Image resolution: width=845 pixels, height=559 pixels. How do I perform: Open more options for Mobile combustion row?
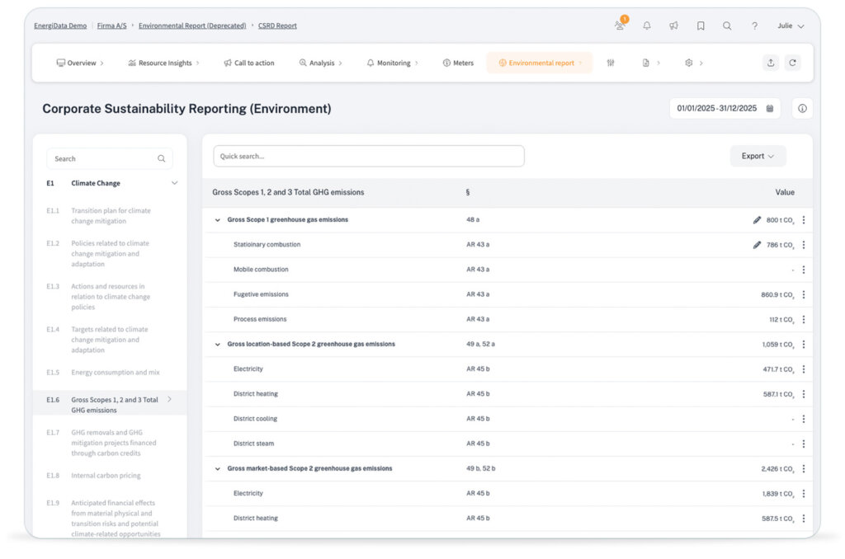804,270
